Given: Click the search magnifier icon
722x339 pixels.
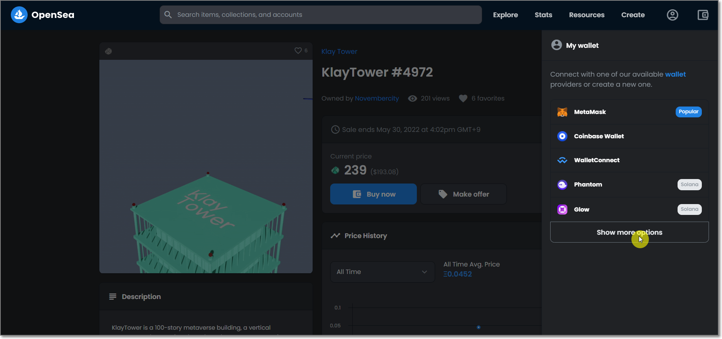Looking at the screenshot, I should [168, 15].
